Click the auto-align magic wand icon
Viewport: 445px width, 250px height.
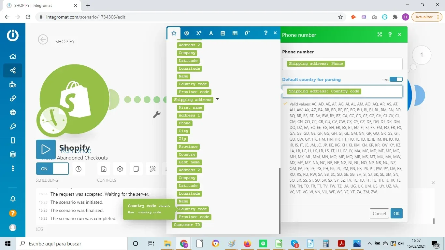pyautogui.click(x=152, y=169)
